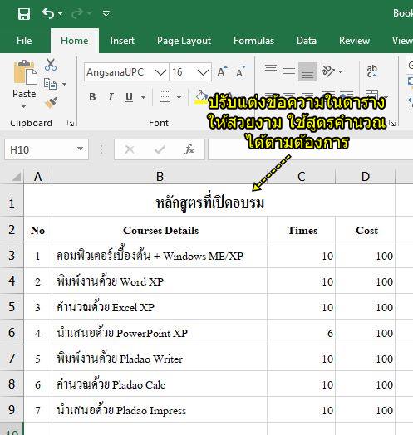Expand the Name Box dropdown showing H10
413x435 pixels.
tap(80, 149)
